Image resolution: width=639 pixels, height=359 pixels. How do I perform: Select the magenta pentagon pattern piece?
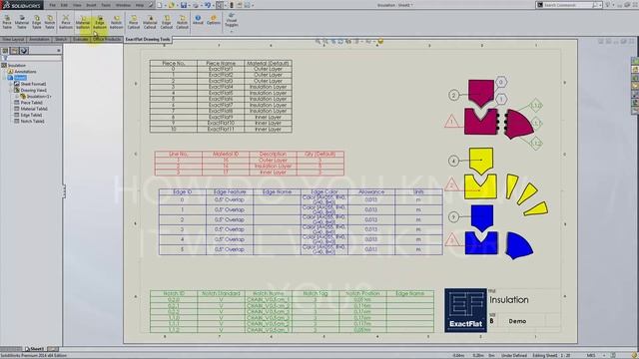[x=481, y=93]
